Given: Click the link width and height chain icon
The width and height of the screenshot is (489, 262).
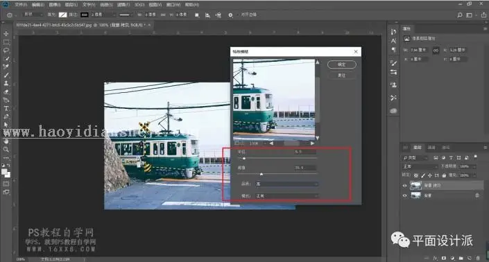Looking at the screenshot, I should click(x=436, y=50).
